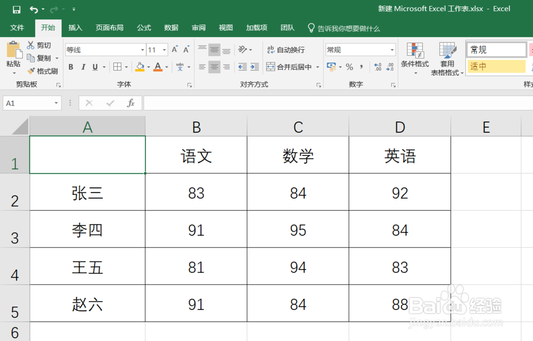
Task: Open the 文件 menu tab
Action: coord(17,28)
